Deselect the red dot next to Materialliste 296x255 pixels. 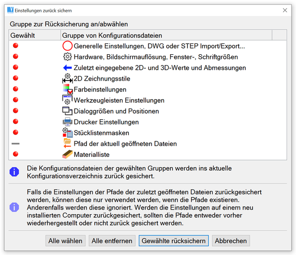[16, 154]
